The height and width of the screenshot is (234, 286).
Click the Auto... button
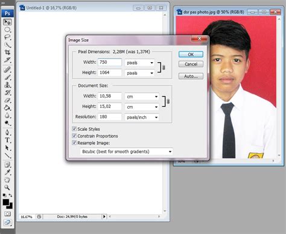pyautogui.click(x=191, y=76)
